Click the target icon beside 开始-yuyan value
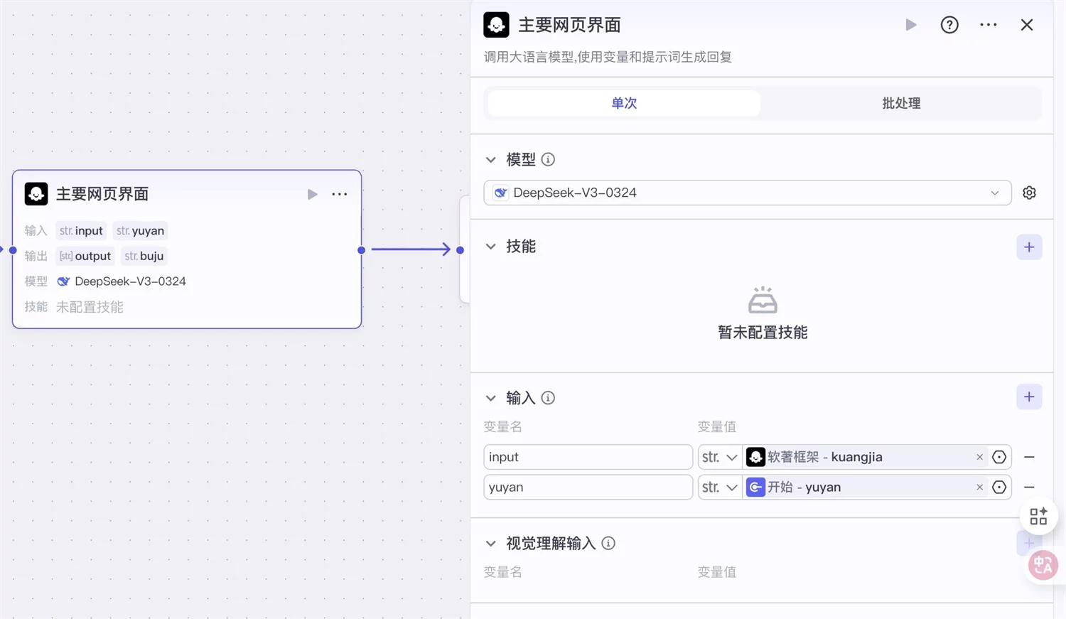 [x=1000, y=487]
